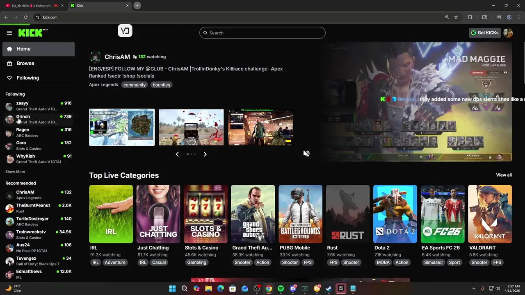525x295 pixels.
Task: Open zaayy's followed channel
Action: [39, 106]
